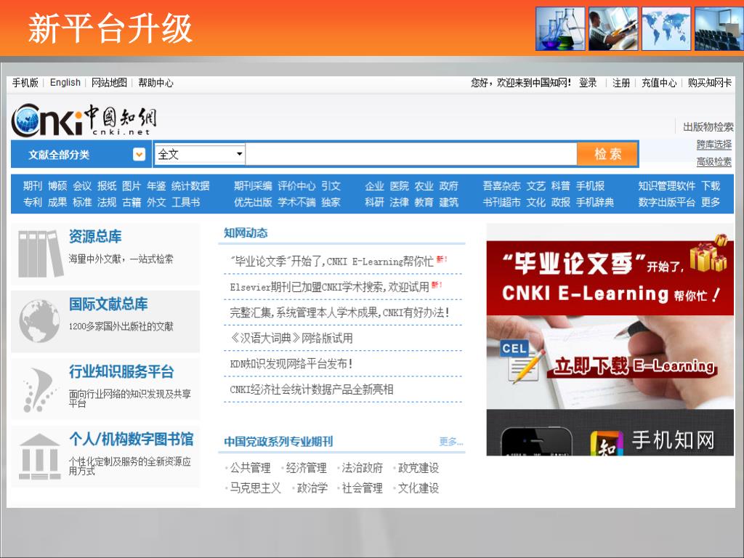Select 医院 in navigation bar

tap(399, 186)
